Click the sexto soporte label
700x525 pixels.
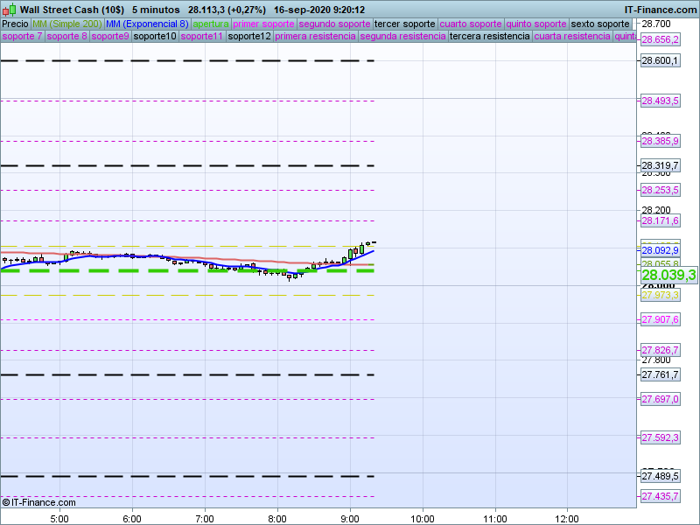pyautogui.click(x=599, y=24)
